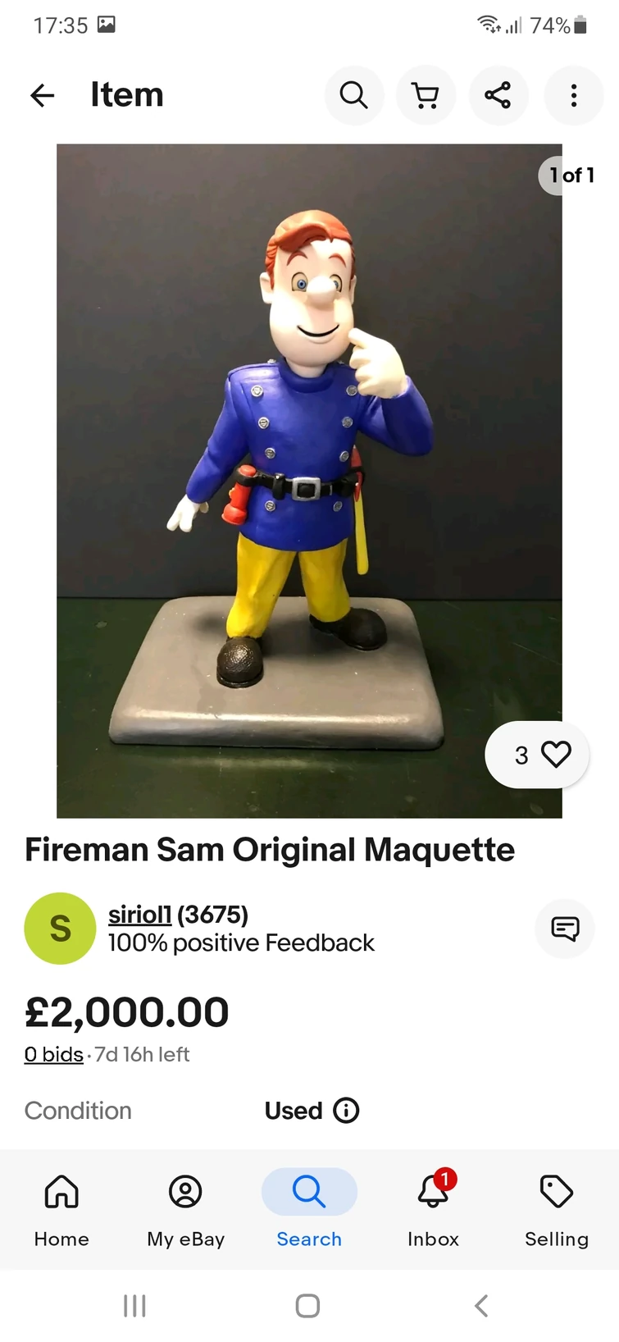This screenshot has height=1342, width=619.
Task: Tap the Android back chevron
Action: pos(481,1305)
